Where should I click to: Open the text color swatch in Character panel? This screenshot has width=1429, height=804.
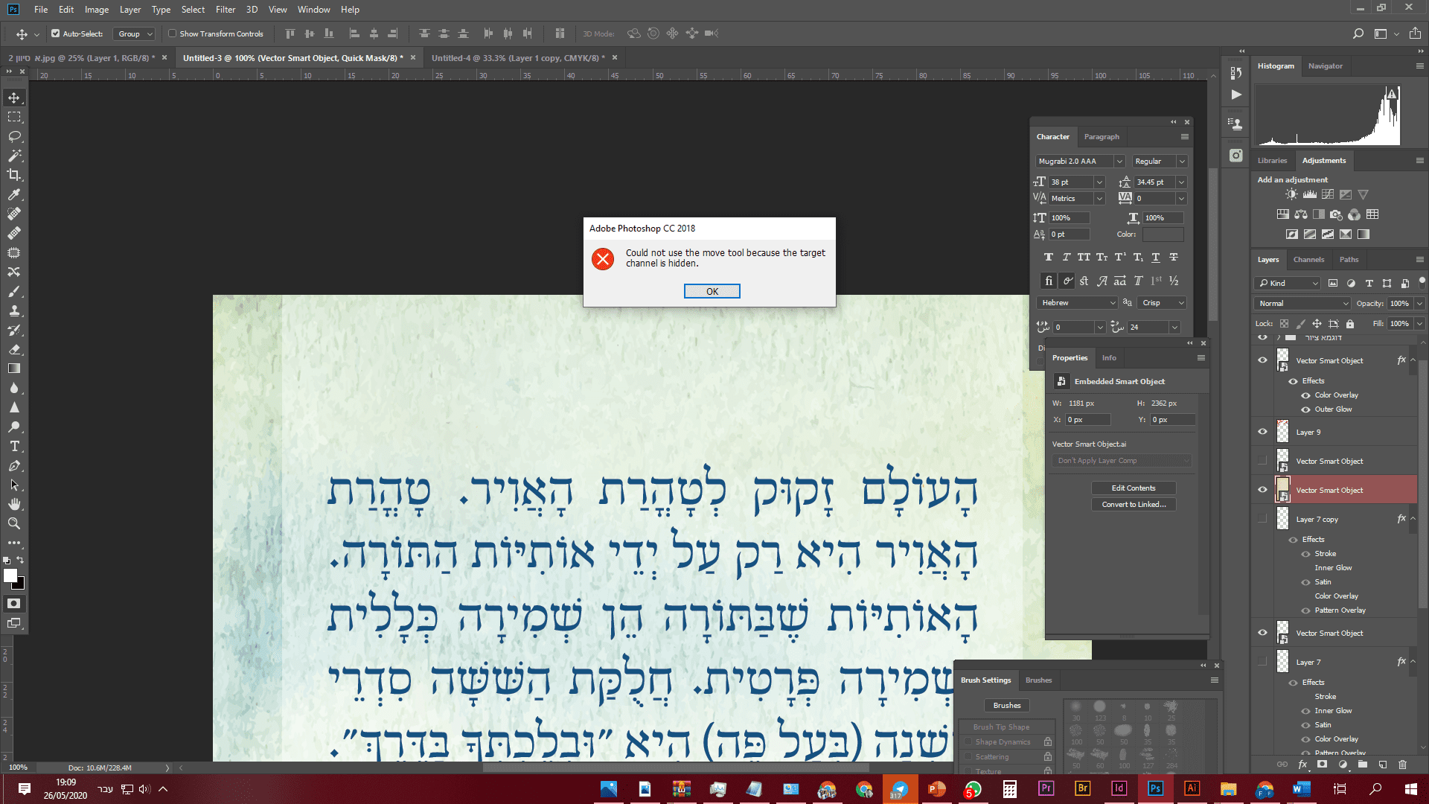(x=1163, y=234)
